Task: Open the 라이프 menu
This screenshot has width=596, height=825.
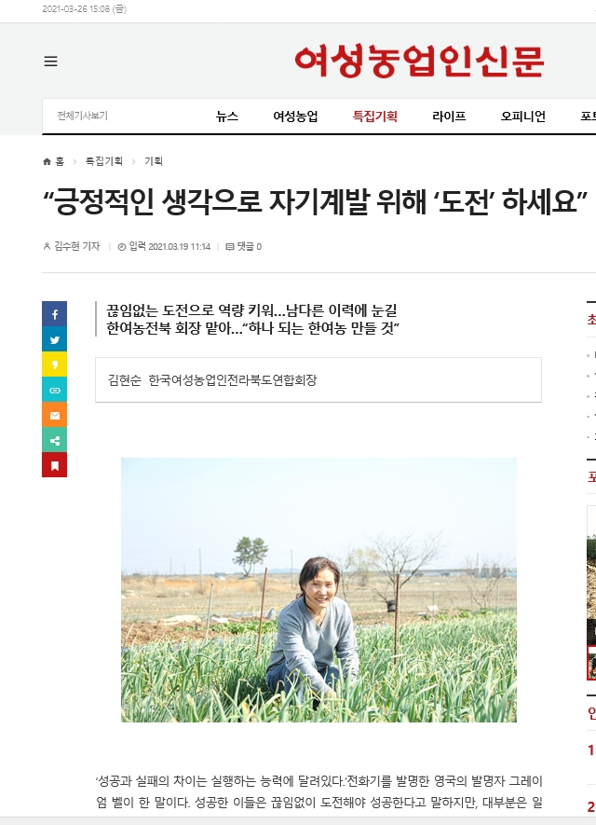Action: tap(449, 117)
